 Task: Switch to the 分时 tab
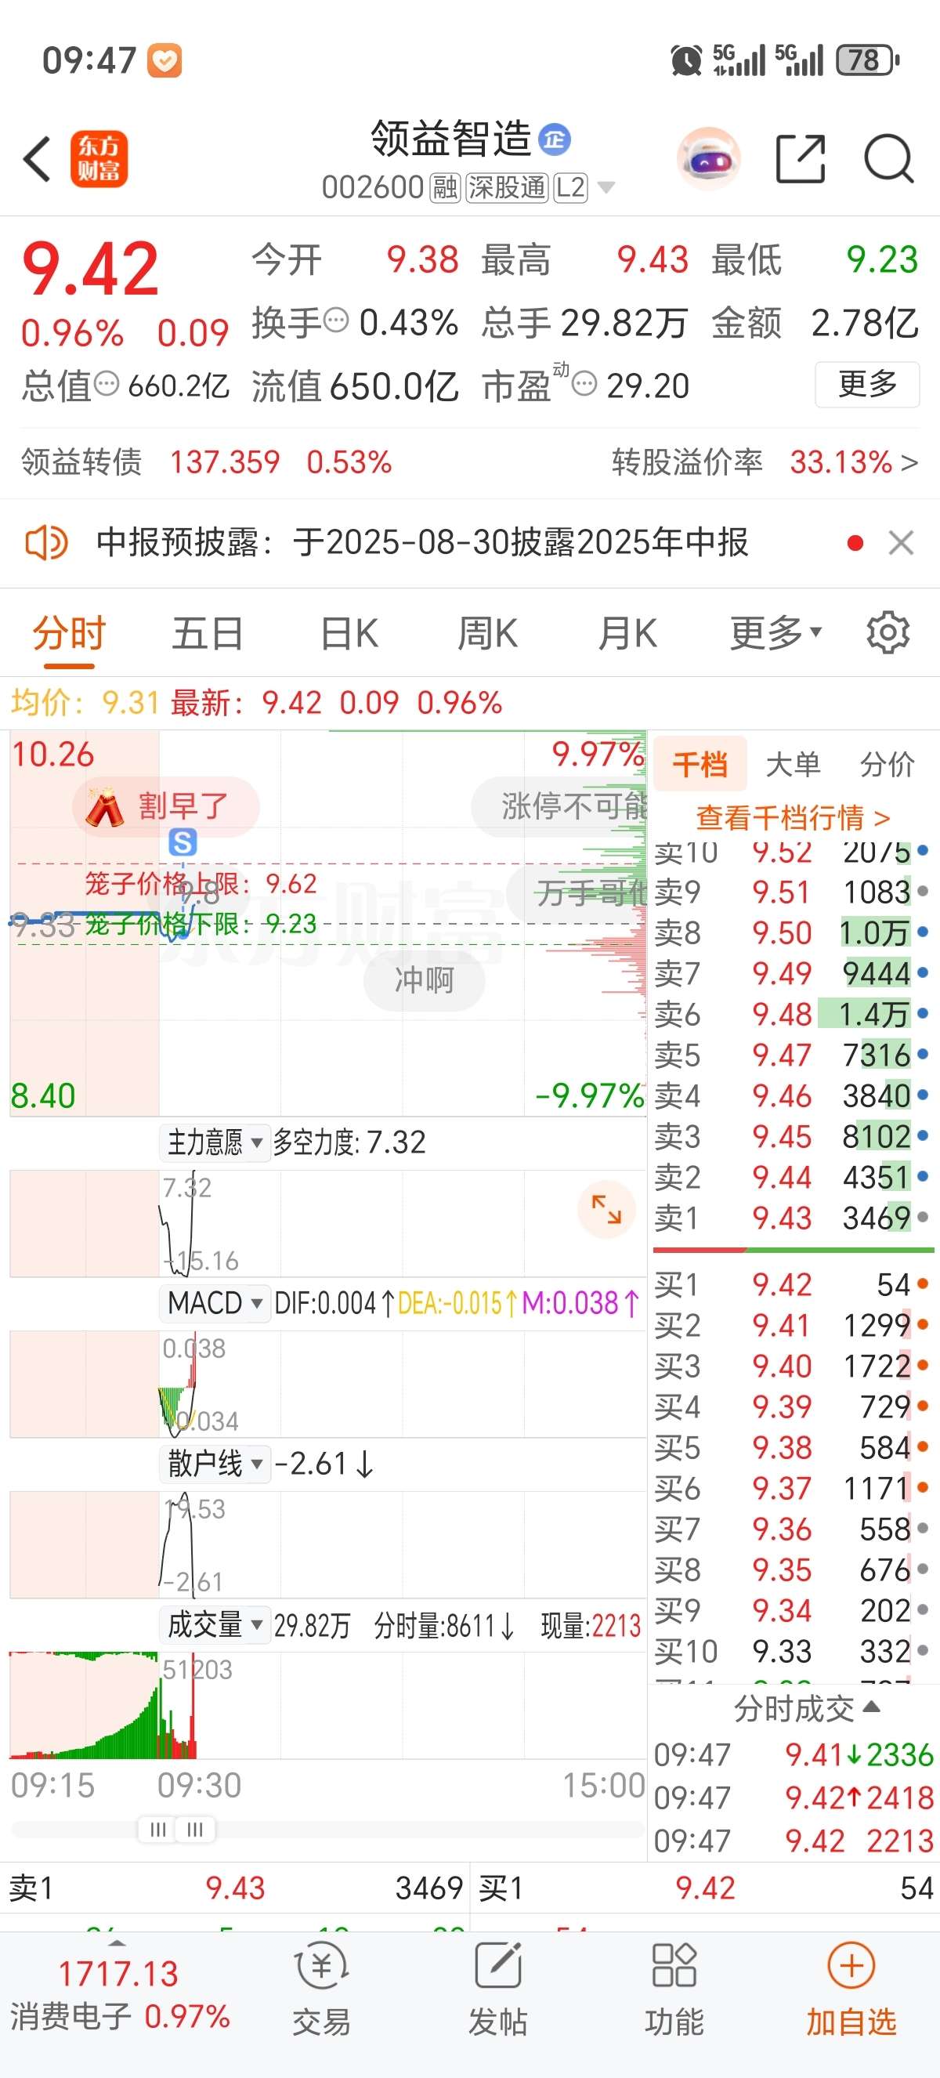(70, 633)
